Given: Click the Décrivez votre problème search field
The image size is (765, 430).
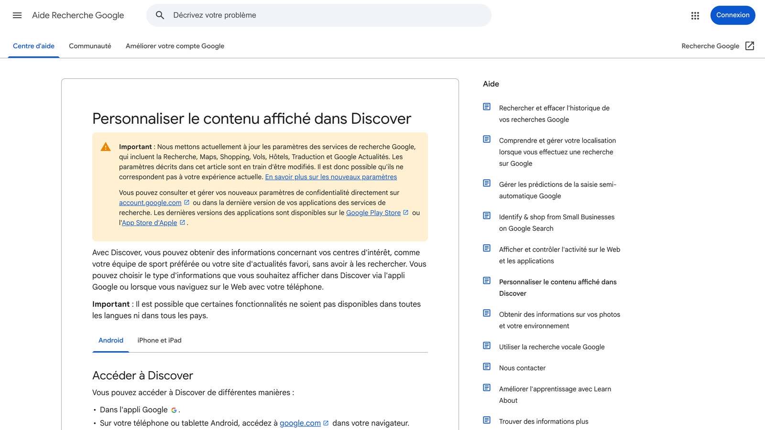Looking at the screenshot, I should pos(319,15).
